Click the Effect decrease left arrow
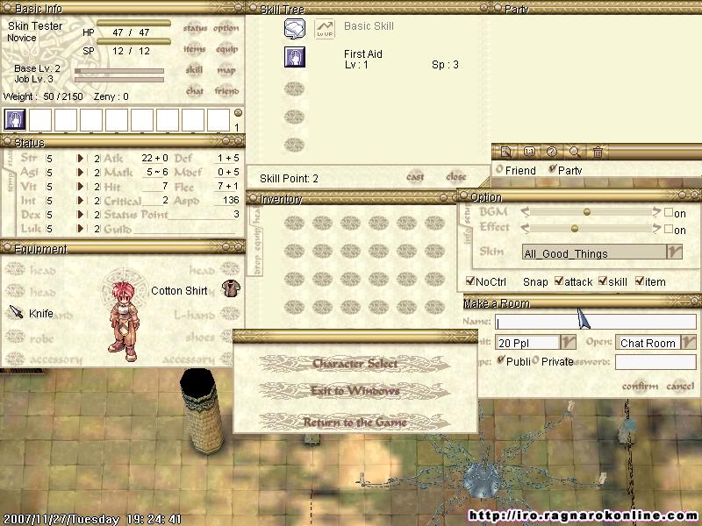This screenshot has width=702, height=526. [525, 229]
